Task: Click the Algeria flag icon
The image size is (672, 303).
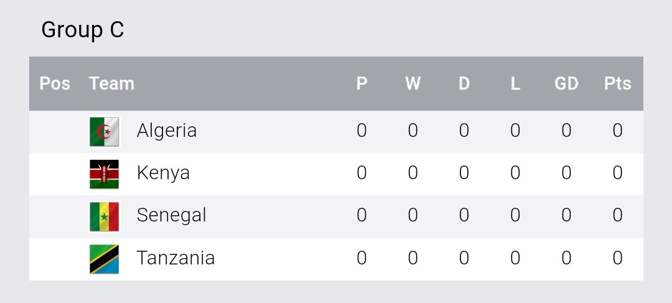Action: (x=104, y=131)
